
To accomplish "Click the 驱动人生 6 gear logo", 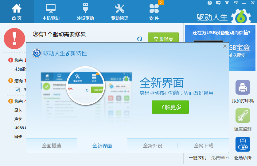I will pyautogui.click(x=241, y=17).
